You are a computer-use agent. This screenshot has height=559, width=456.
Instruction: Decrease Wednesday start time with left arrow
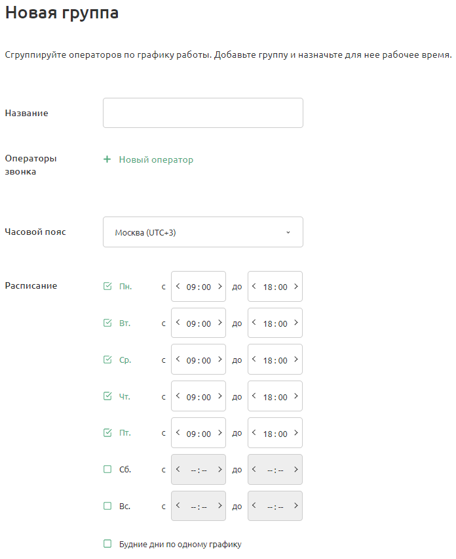pyautogui.click(x=178, y=360)
